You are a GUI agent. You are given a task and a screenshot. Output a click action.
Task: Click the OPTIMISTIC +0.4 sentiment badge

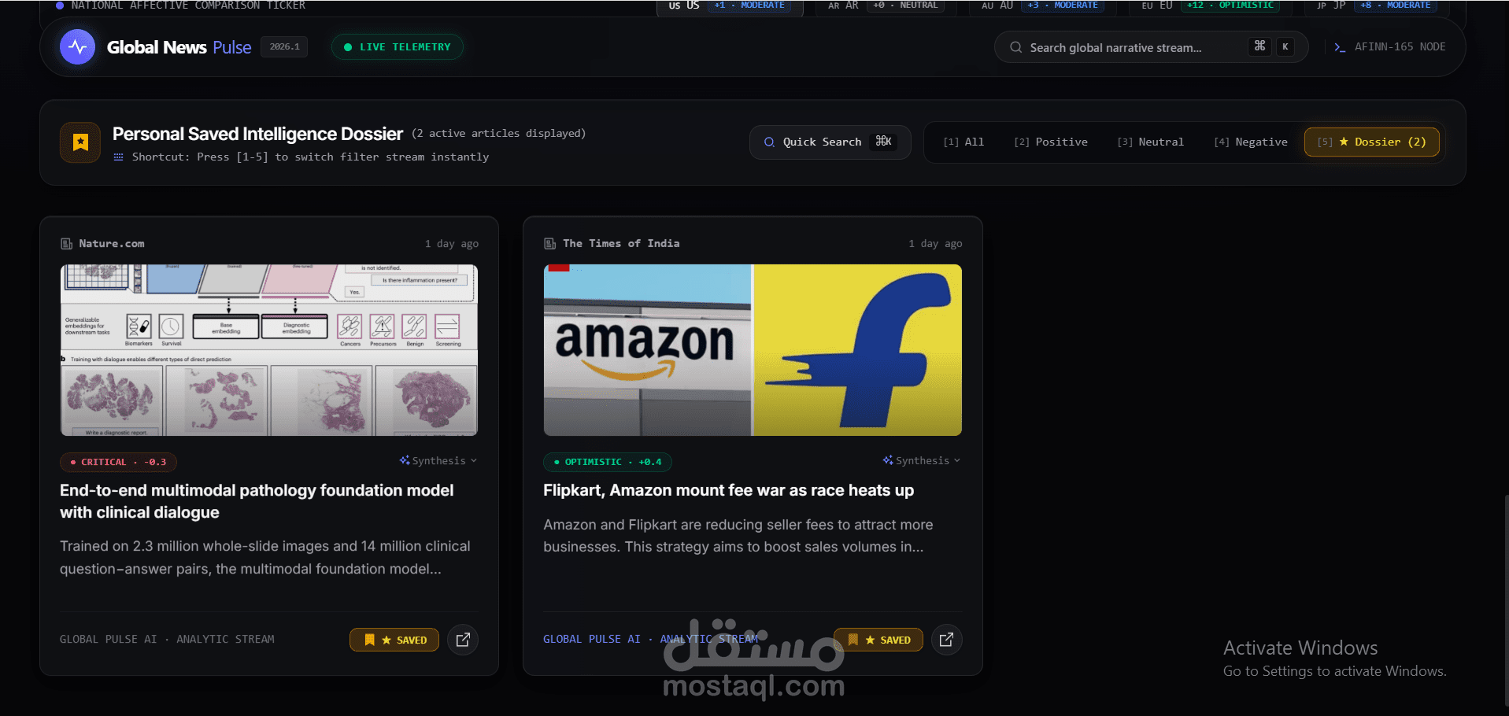[607, 462]
